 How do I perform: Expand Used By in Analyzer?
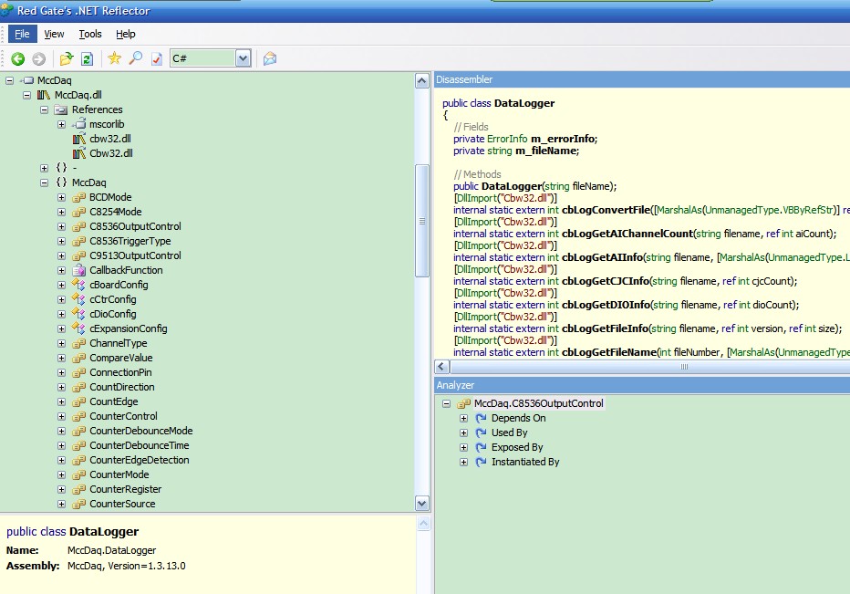[463, 432]
